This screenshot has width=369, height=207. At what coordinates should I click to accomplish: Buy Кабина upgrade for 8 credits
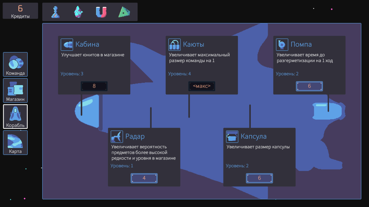(94, 86)
